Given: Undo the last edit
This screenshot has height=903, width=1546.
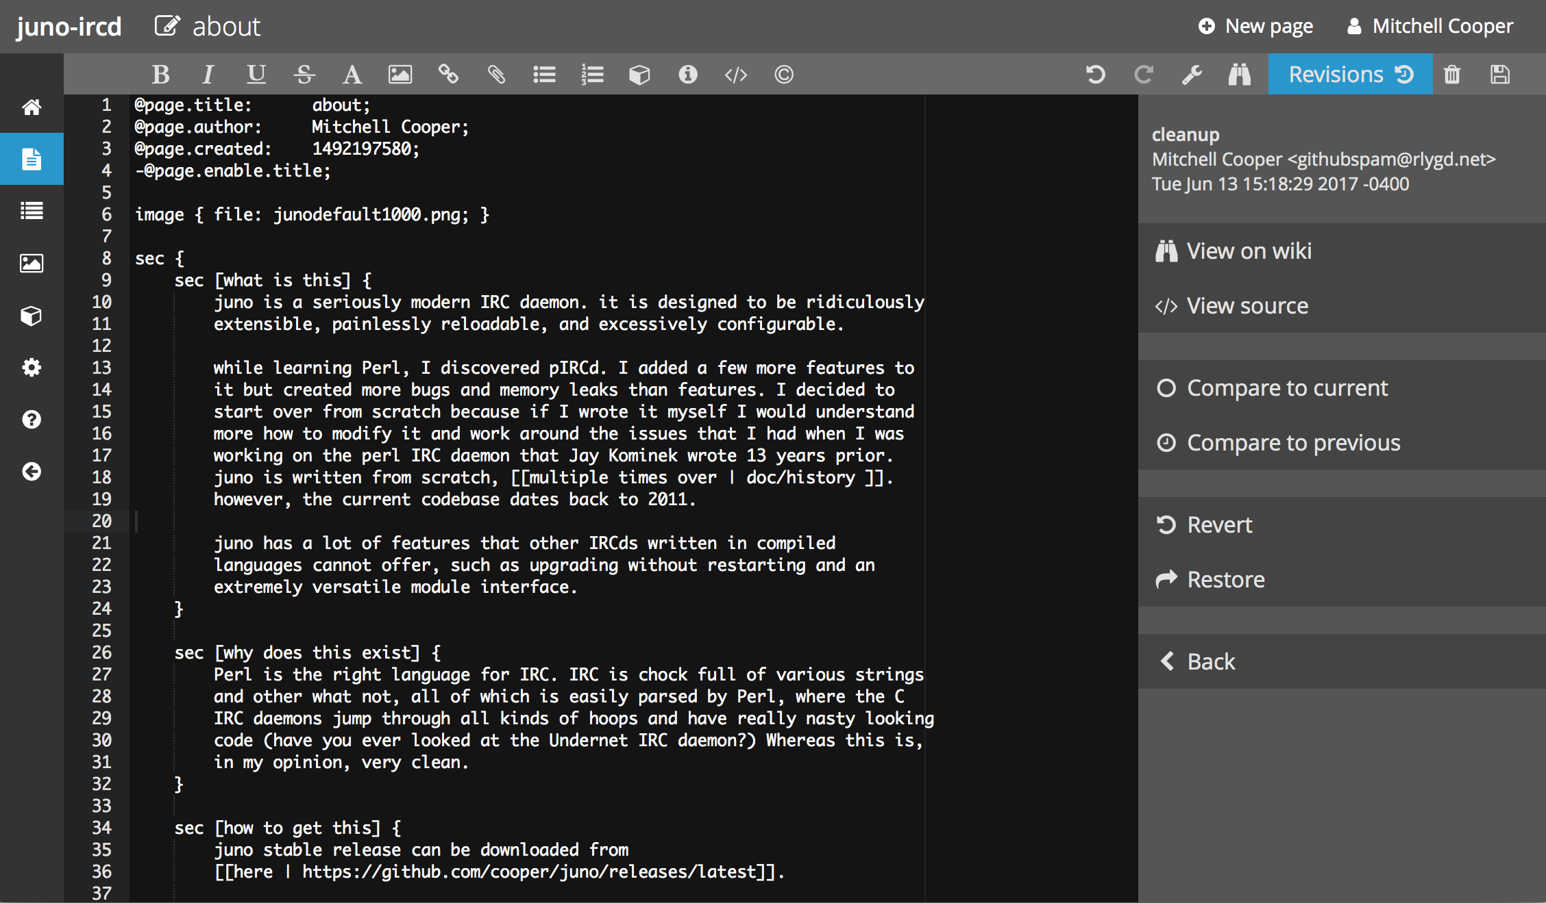Looking at the screenshot, I should click(1095, 74).
